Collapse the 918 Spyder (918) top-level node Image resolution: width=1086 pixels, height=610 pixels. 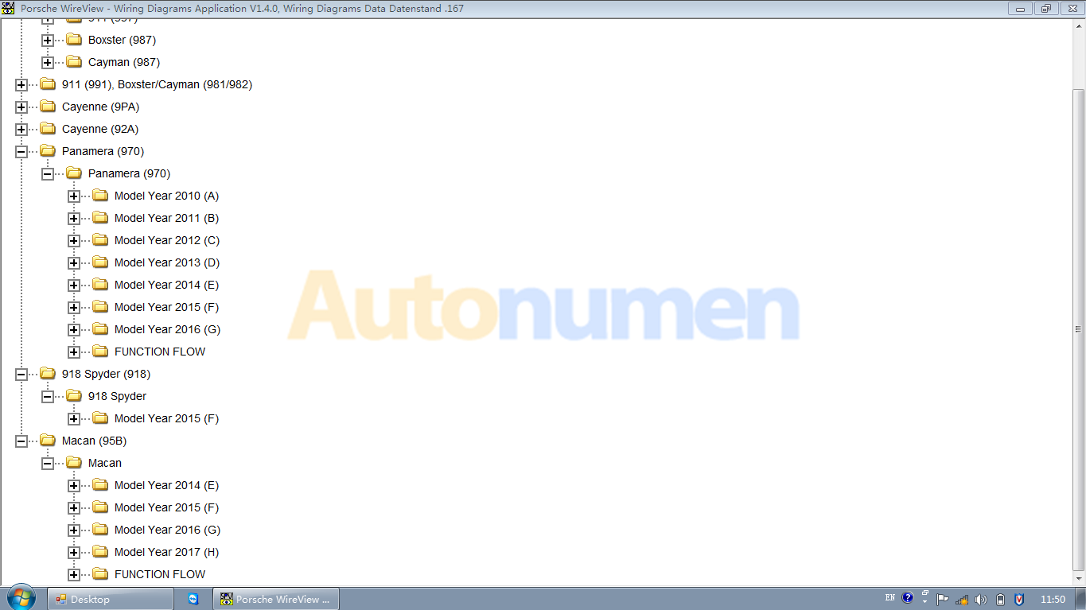[21, 374]
